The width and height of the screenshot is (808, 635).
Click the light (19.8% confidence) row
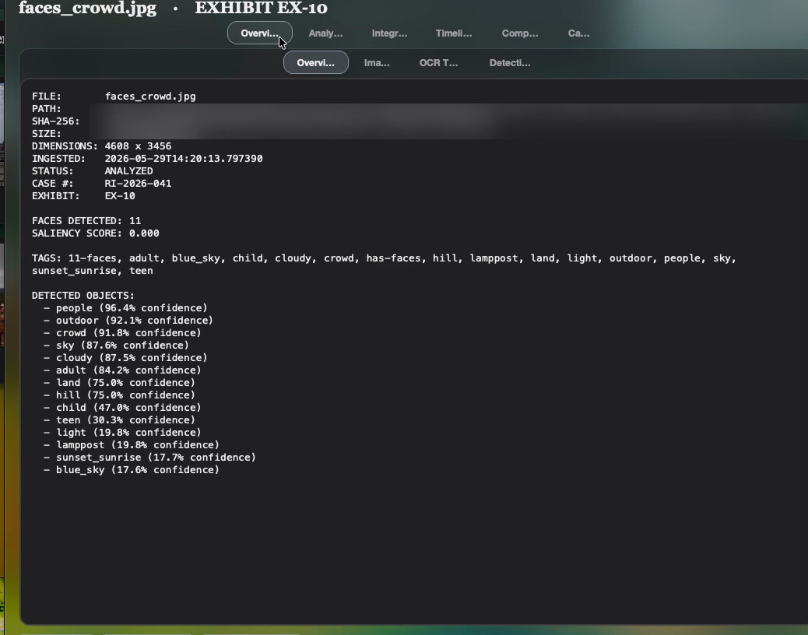tap(122, 433)
